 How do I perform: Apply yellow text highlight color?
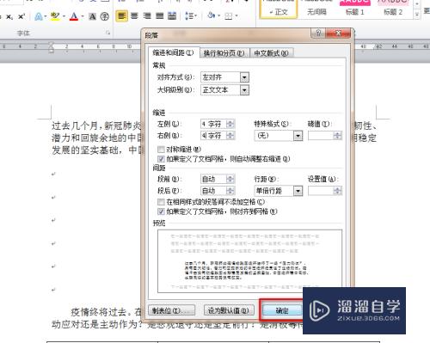click(x=55, y=16)
